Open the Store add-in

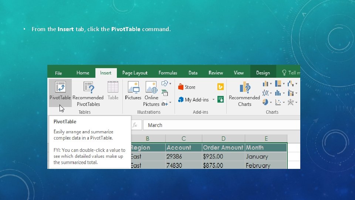point(187,87)
